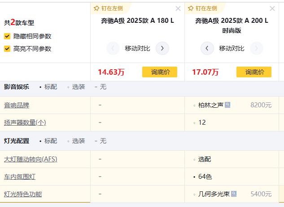Image resolution: width=284 pixels, height=207 pixels.
Task: Toggle 隐藏相同参数 checkbox
Action: 7,36
